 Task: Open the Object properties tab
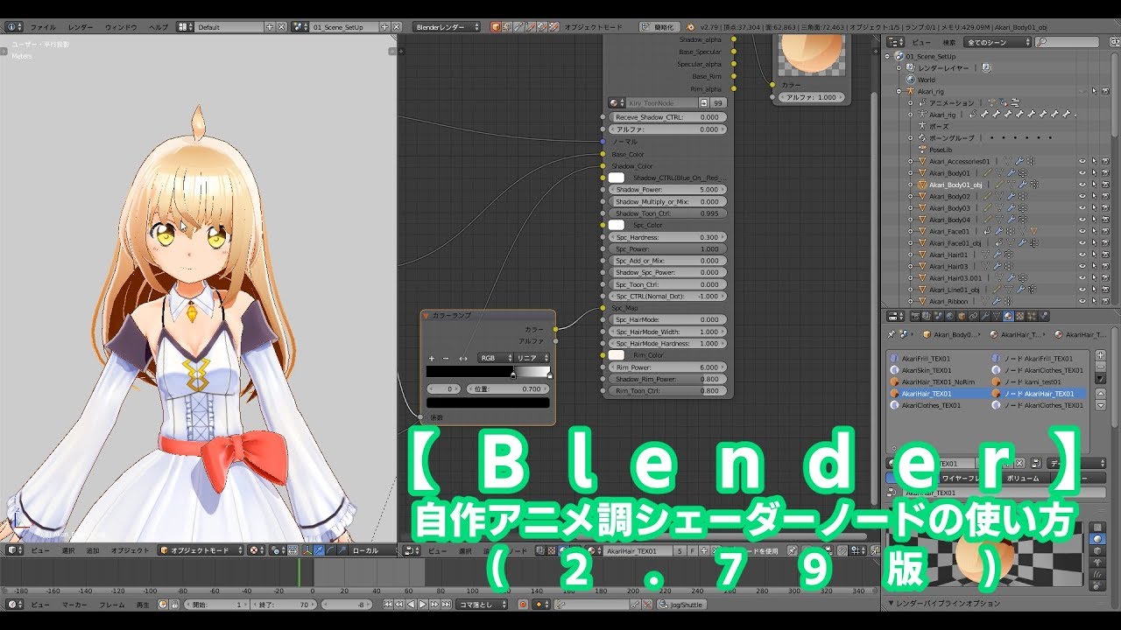962,316
